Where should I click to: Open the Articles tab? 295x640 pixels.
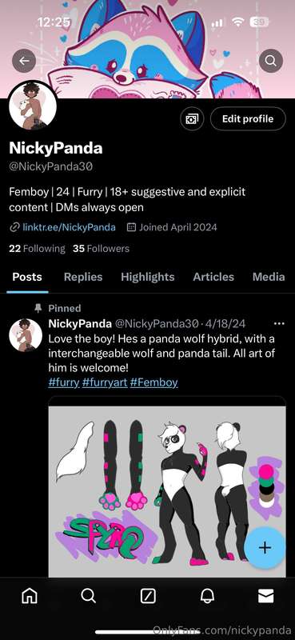tap(213, 277)
